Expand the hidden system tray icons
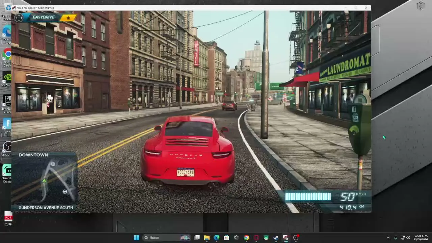The height and width of the screenshot is (243, 432). pyautogui.click(x=388, y=238)
